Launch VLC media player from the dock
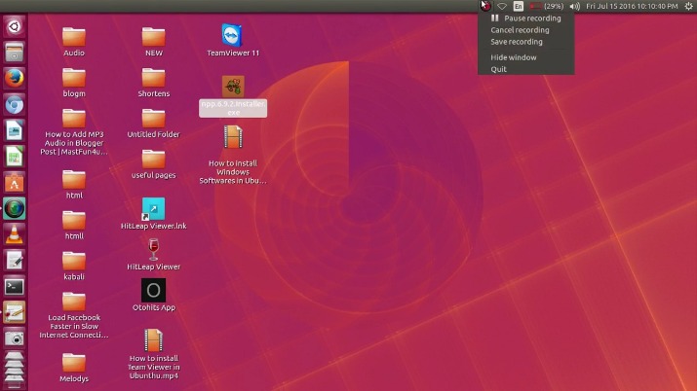 [x=14, y=234]
